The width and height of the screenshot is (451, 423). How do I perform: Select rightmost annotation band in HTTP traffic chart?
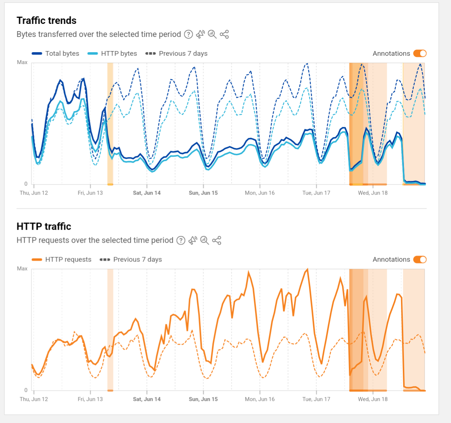[414, 330]
